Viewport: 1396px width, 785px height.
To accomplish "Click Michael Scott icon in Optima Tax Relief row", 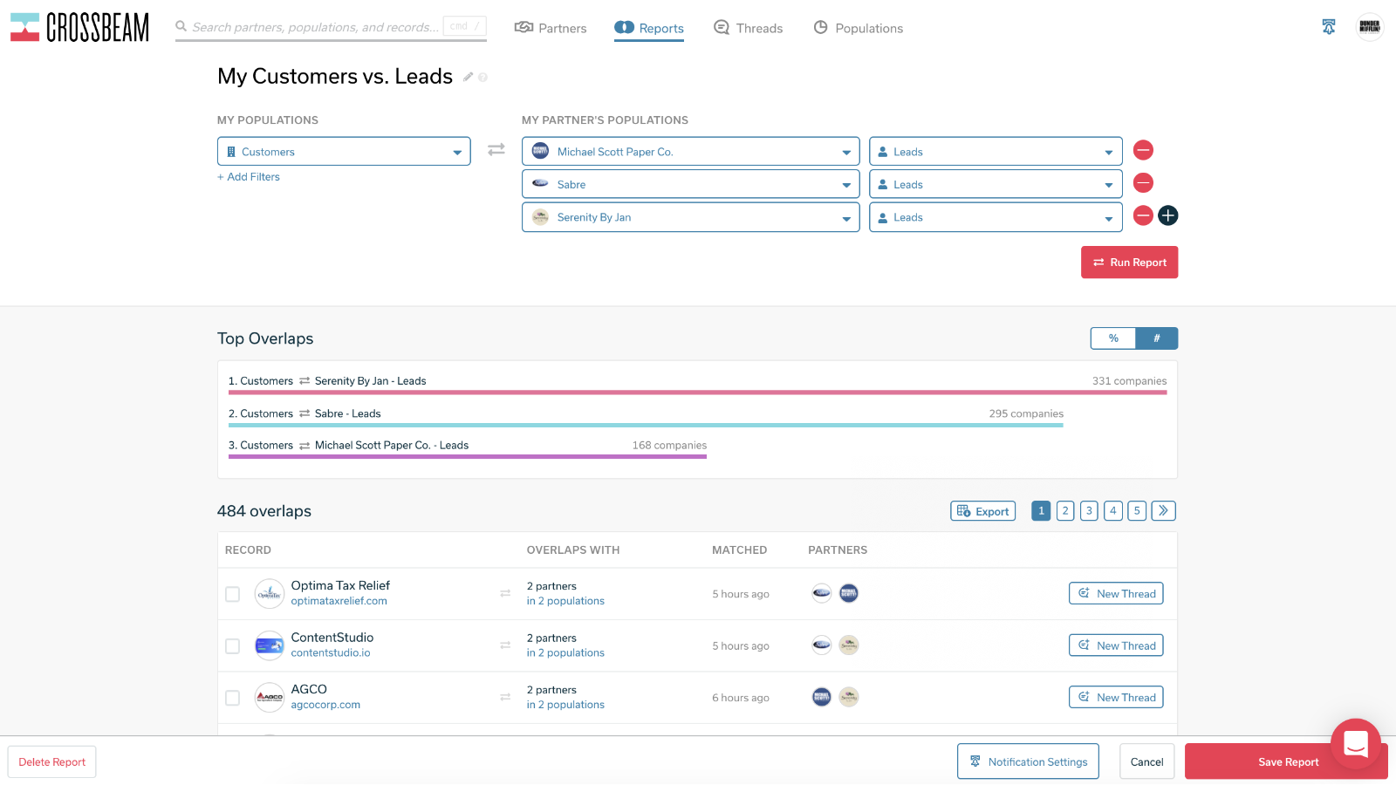I will pyautogui.click(x=849, y=594).
